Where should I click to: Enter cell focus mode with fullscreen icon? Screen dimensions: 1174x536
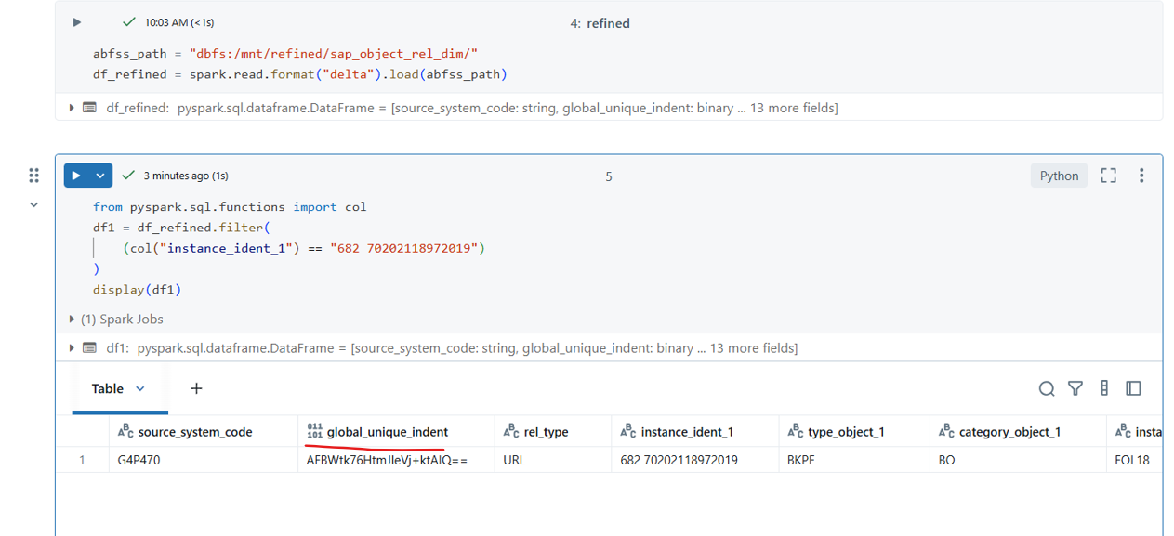[1108, 176]
